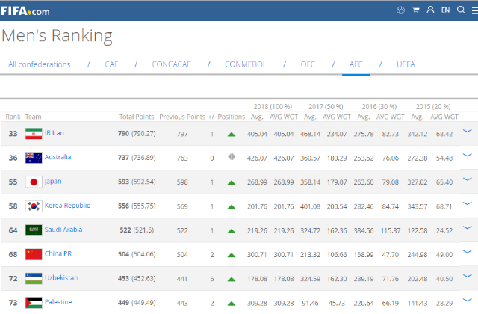Expand the Korea Republic row details
The width and height of the screenshot is (478, 314).
pos(467,203)
